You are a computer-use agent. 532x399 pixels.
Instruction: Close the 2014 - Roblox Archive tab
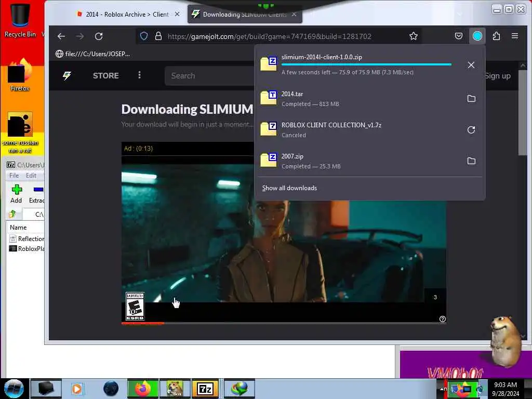[x=177, y=14]
